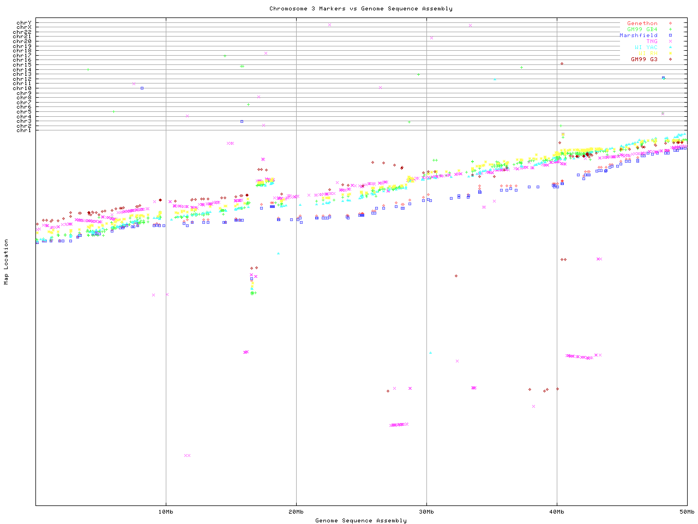Click the WI YAC triangle marker in legend
The image size is (698, 524).
coord(670,47)
